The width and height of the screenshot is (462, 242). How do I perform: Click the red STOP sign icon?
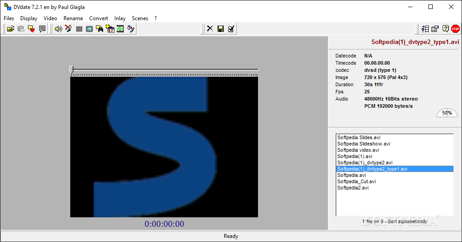click(456, 29)
